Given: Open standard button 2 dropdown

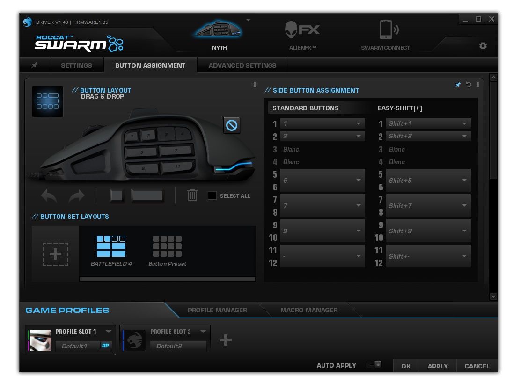Looking at the screenshot, I should click(322, 136).
